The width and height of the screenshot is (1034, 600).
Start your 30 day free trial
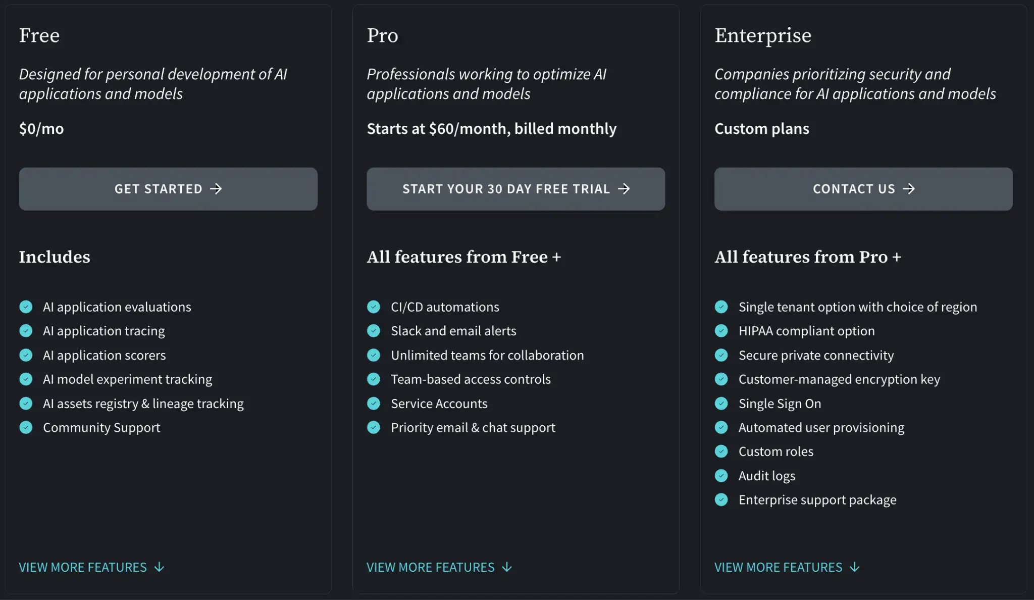coord(515,189)
